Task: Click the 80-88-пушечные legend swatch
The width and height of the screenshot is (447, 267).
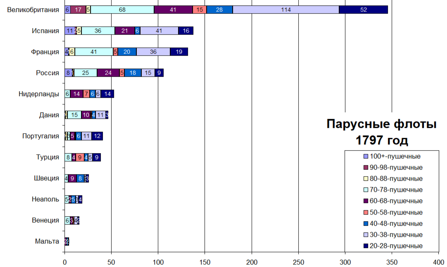Action: tap(365, 179)
